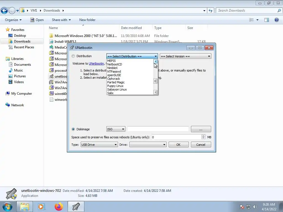
Task: Click the Explorer forward arrow
Action: [x=12, y=11]
